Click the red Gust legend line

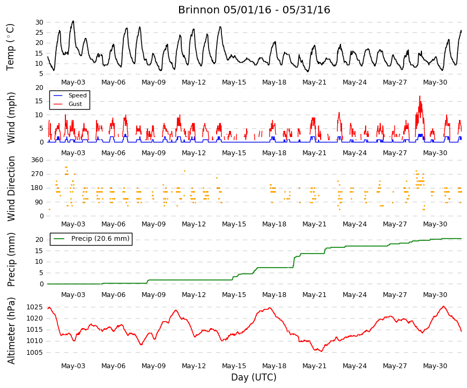pyautogui.click(x=58, y=104)
